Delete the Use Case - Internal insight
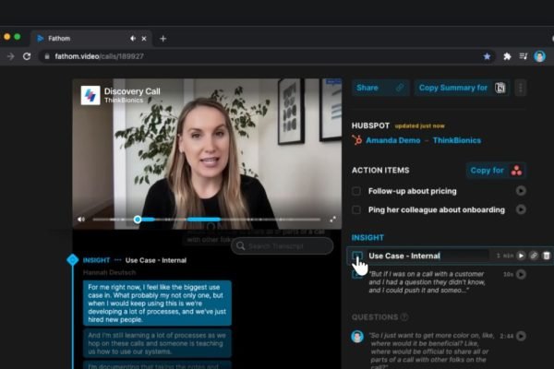Screen dimensions: 554x369 [x=546, y=256]
